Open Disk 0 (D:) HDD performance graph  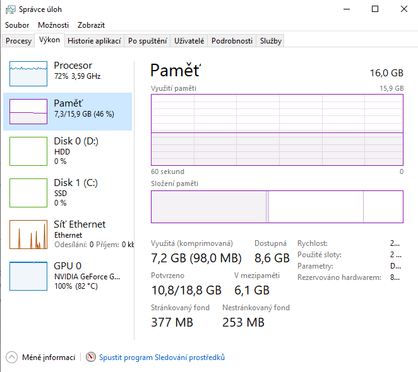pos(28,151)
